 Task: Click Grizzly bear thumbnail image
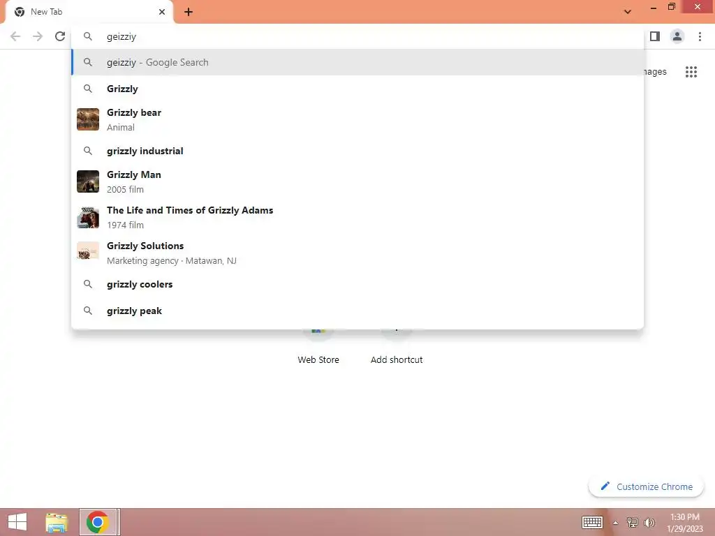tap(88, 119)
